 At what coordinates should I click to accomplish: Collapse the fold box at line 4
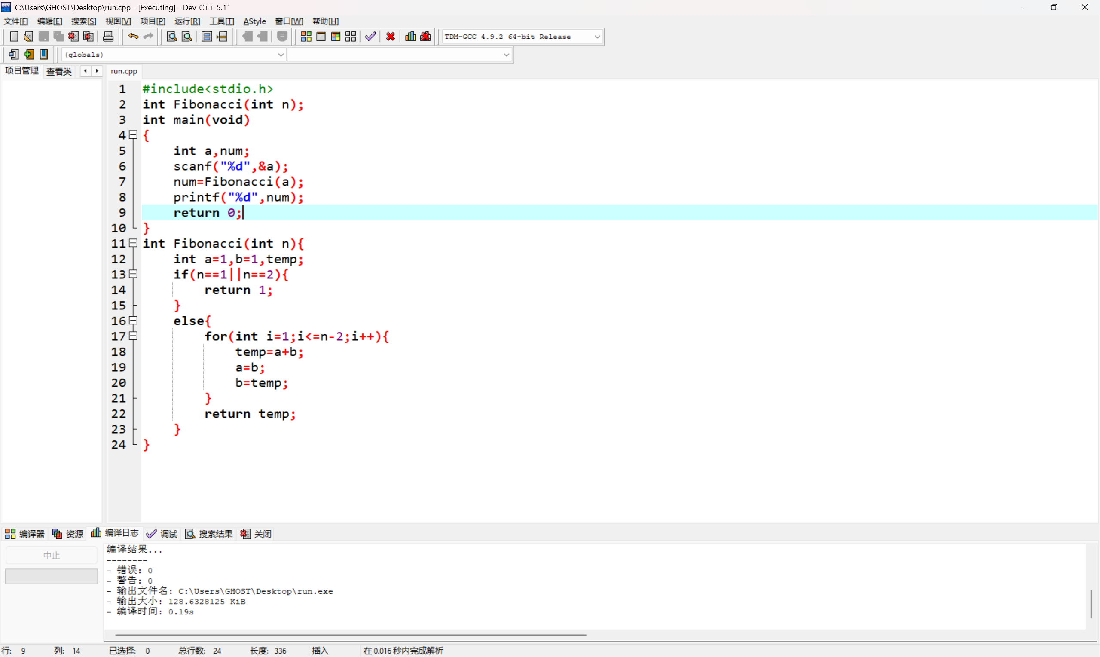(x=133, y=134)
